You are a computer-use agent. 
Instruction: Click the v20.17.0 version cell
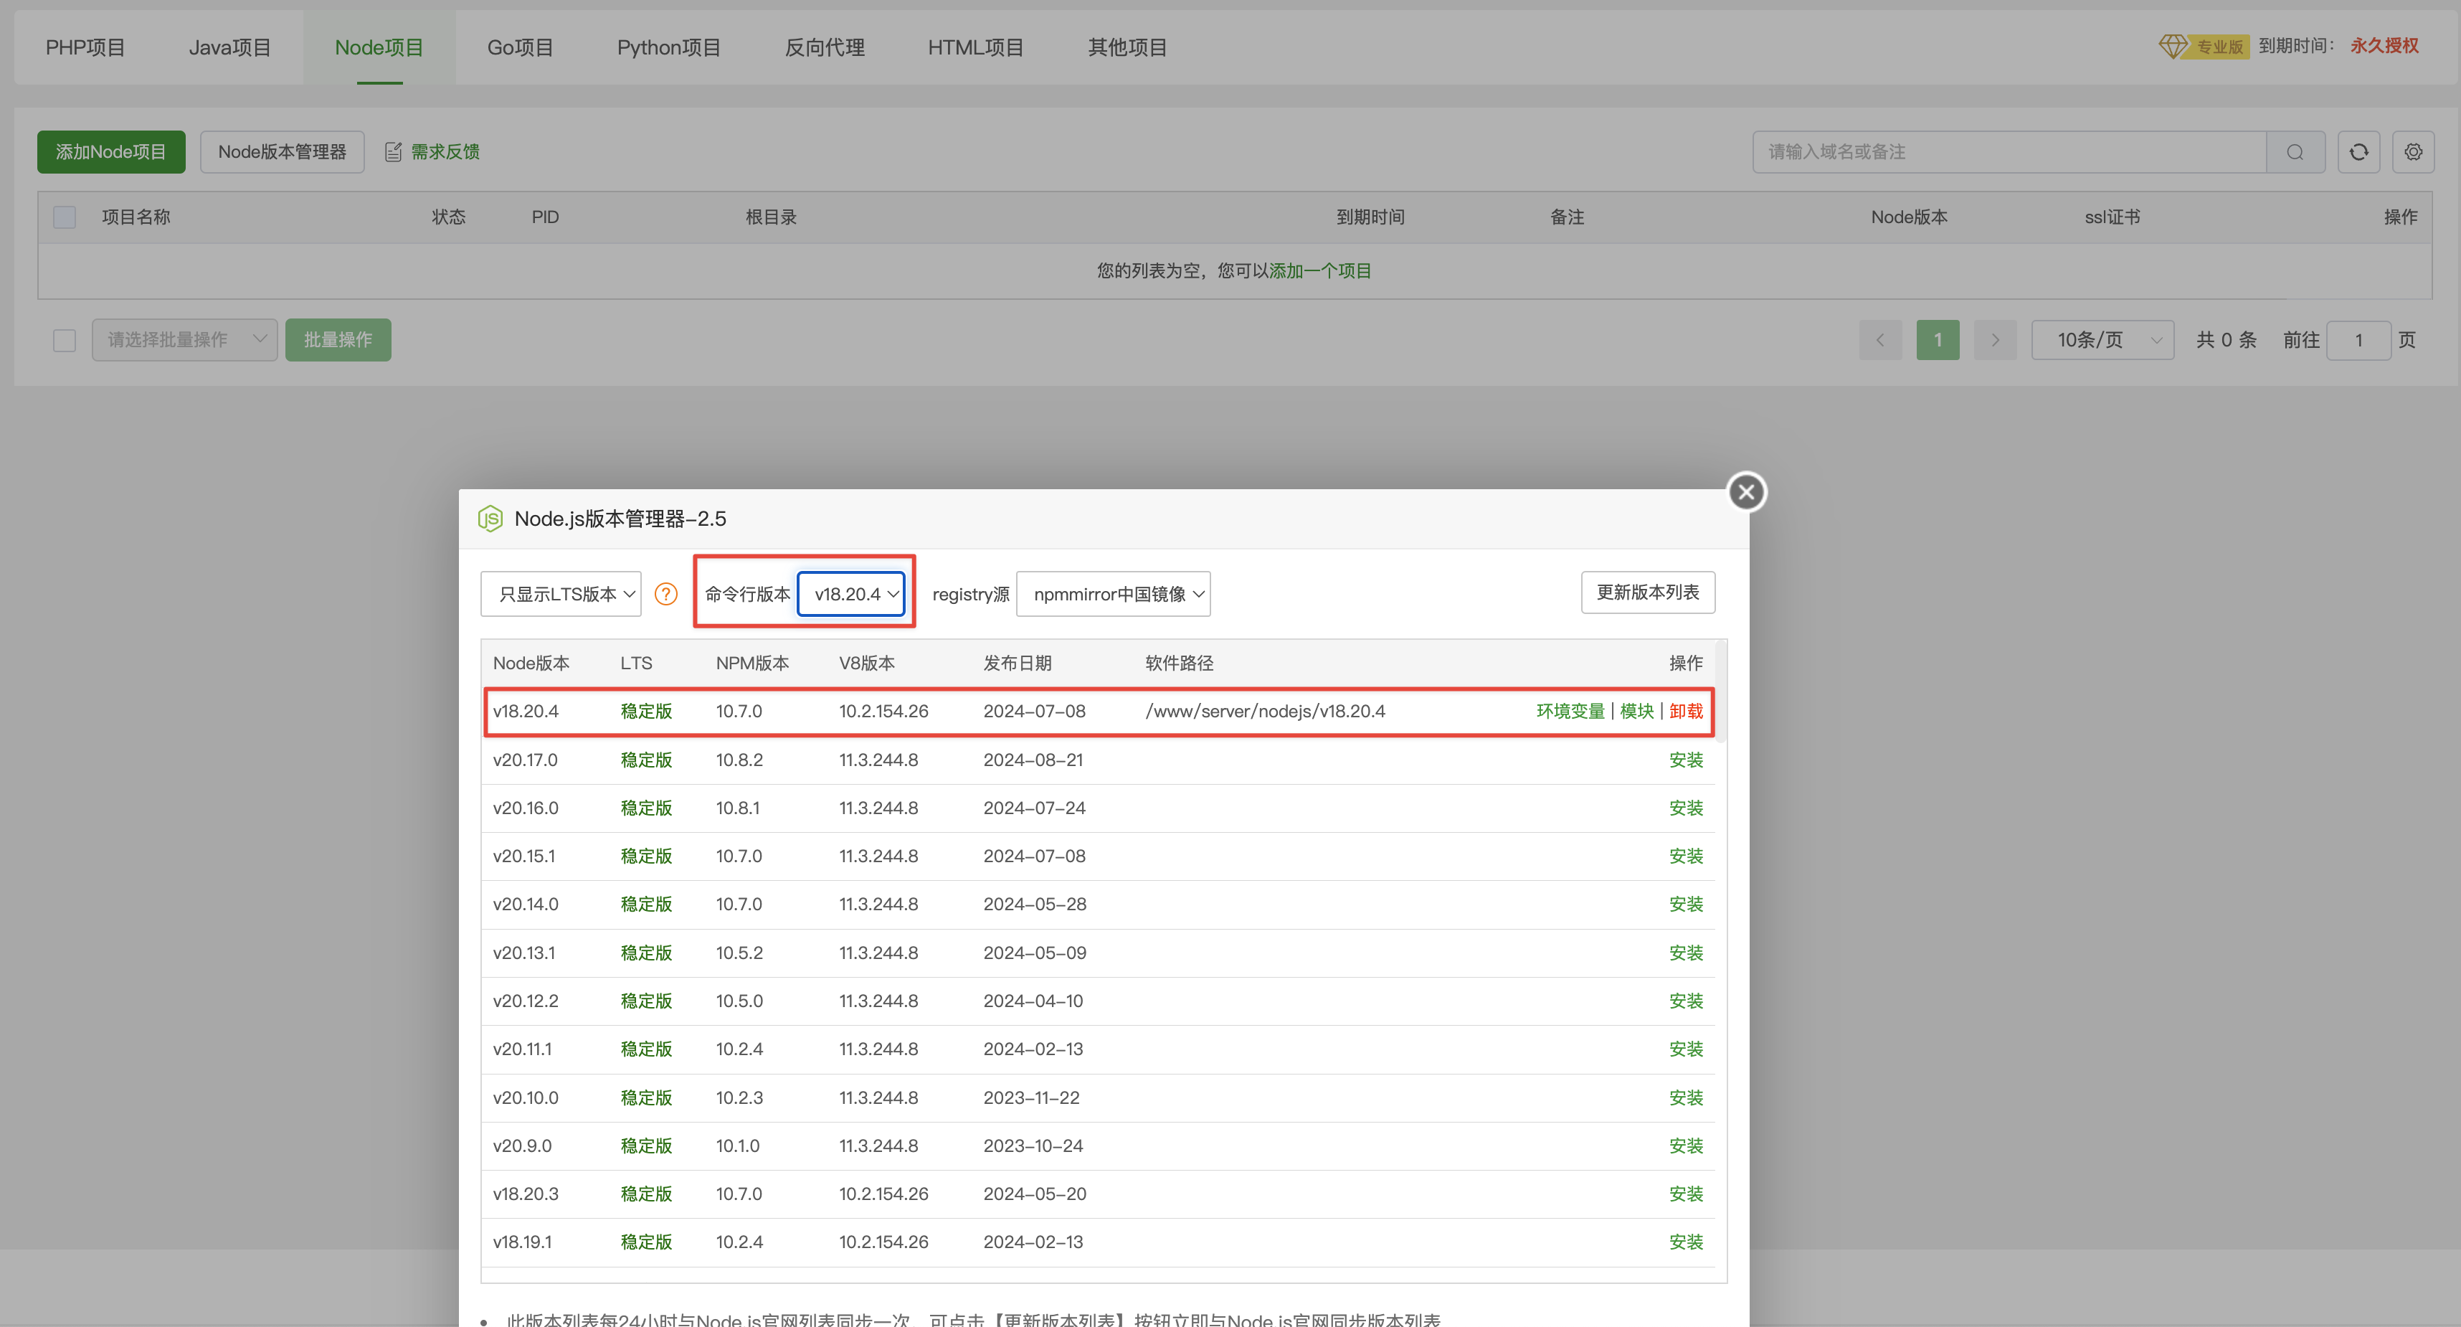coord(526,760)
